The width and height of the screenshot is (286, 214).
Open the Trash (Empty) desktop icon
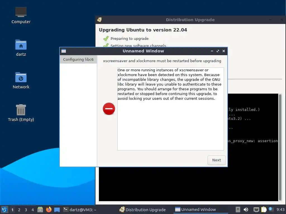[x=21, y=113]
